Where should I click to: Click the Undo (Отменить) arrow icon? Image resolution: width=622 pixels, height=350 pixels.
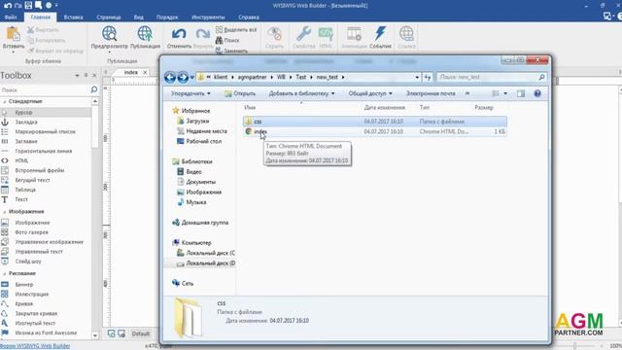point(179,34)
